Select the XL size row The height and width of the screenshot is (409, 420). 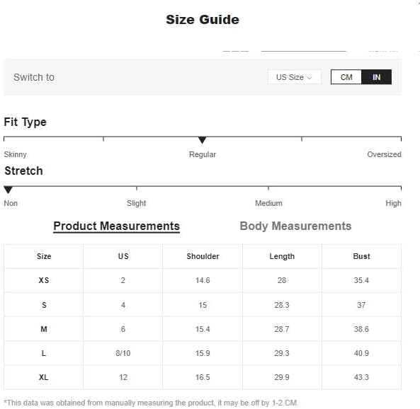point(203,377)
